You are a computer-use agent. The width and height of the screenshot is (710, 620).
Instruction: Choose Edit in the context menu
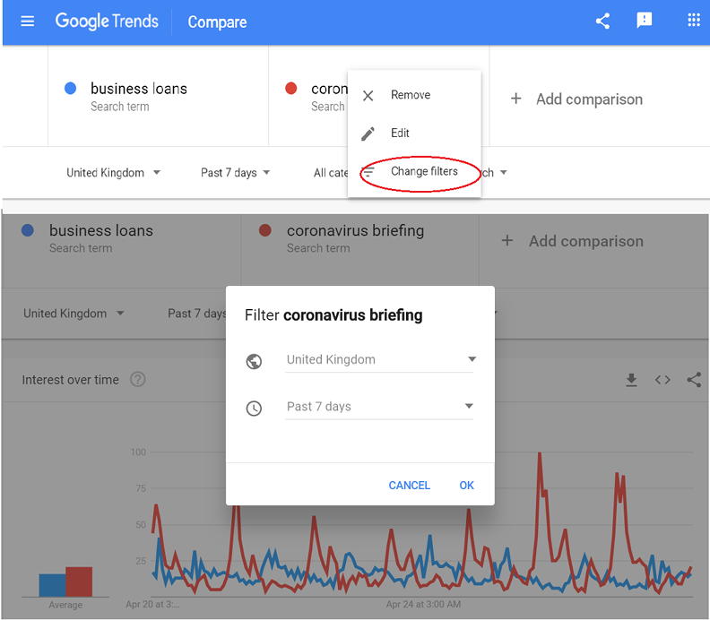coord(400,133)
